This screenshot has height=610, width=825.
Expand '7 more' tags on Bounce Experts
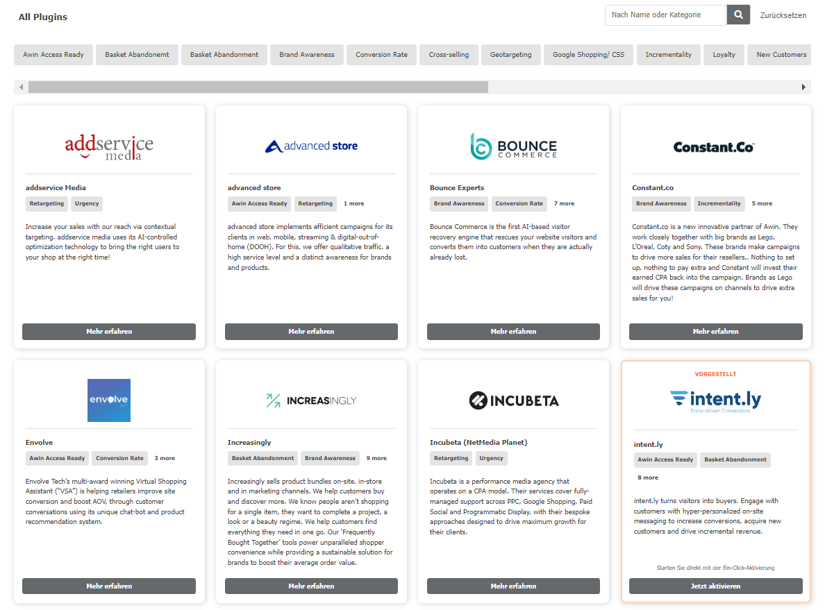(x=564, y=204)
